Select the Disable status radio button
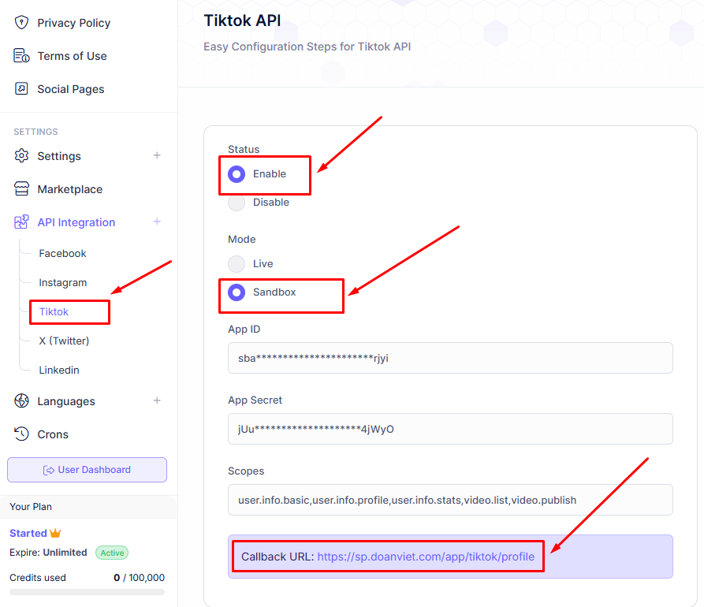Screen dimensions: 704x607 pos(237,203)
